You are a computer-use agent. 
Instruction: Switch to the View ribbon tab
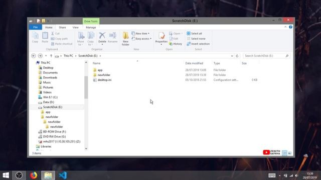pos(76,27)
